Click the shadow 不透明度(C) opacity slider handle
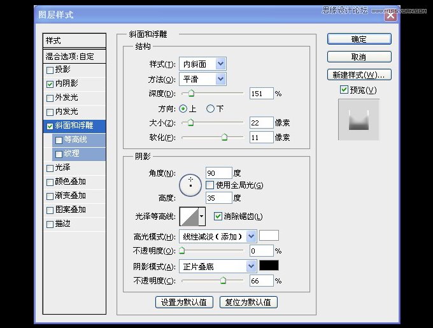This screenshot has height=328, width=433. tap(223, 280)
